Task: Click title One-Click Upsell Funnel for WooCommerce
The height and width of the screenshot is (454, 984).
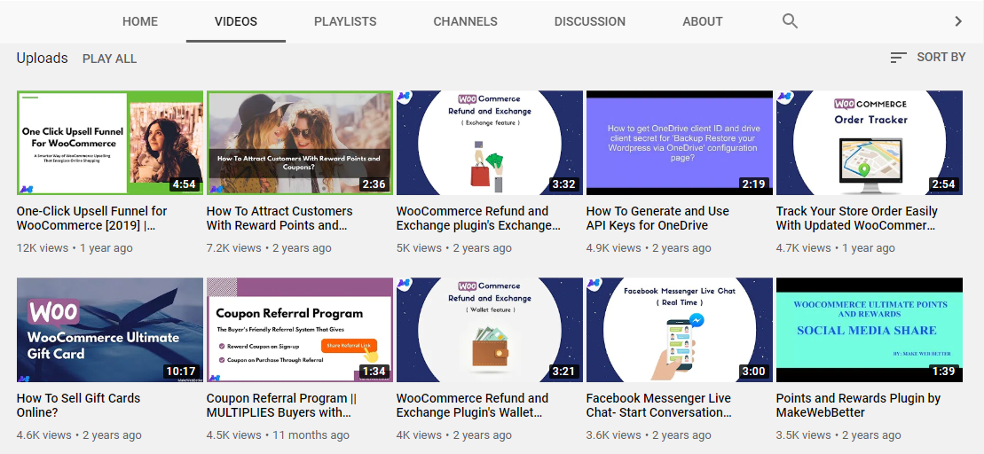Action: point(91,218)
